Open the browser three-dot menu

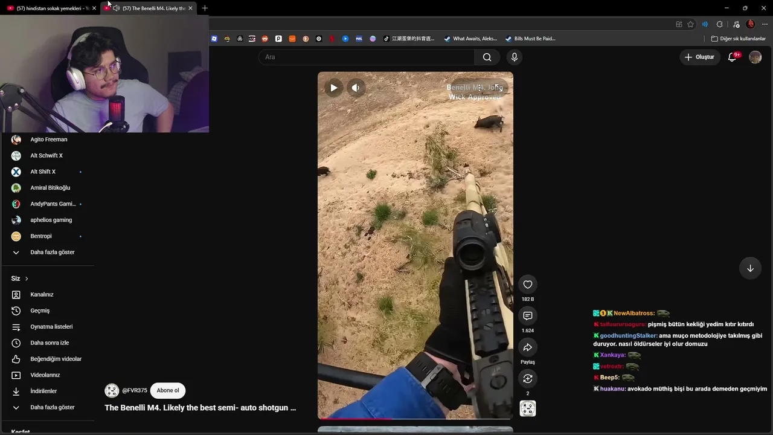pos(765,24)
